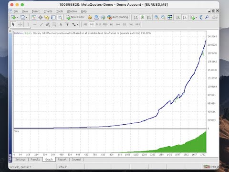Image resolution: width=229 pixels, height=172 pixels.
Task: Click the Indicators list icon
Action: click(x=192, y=17)
